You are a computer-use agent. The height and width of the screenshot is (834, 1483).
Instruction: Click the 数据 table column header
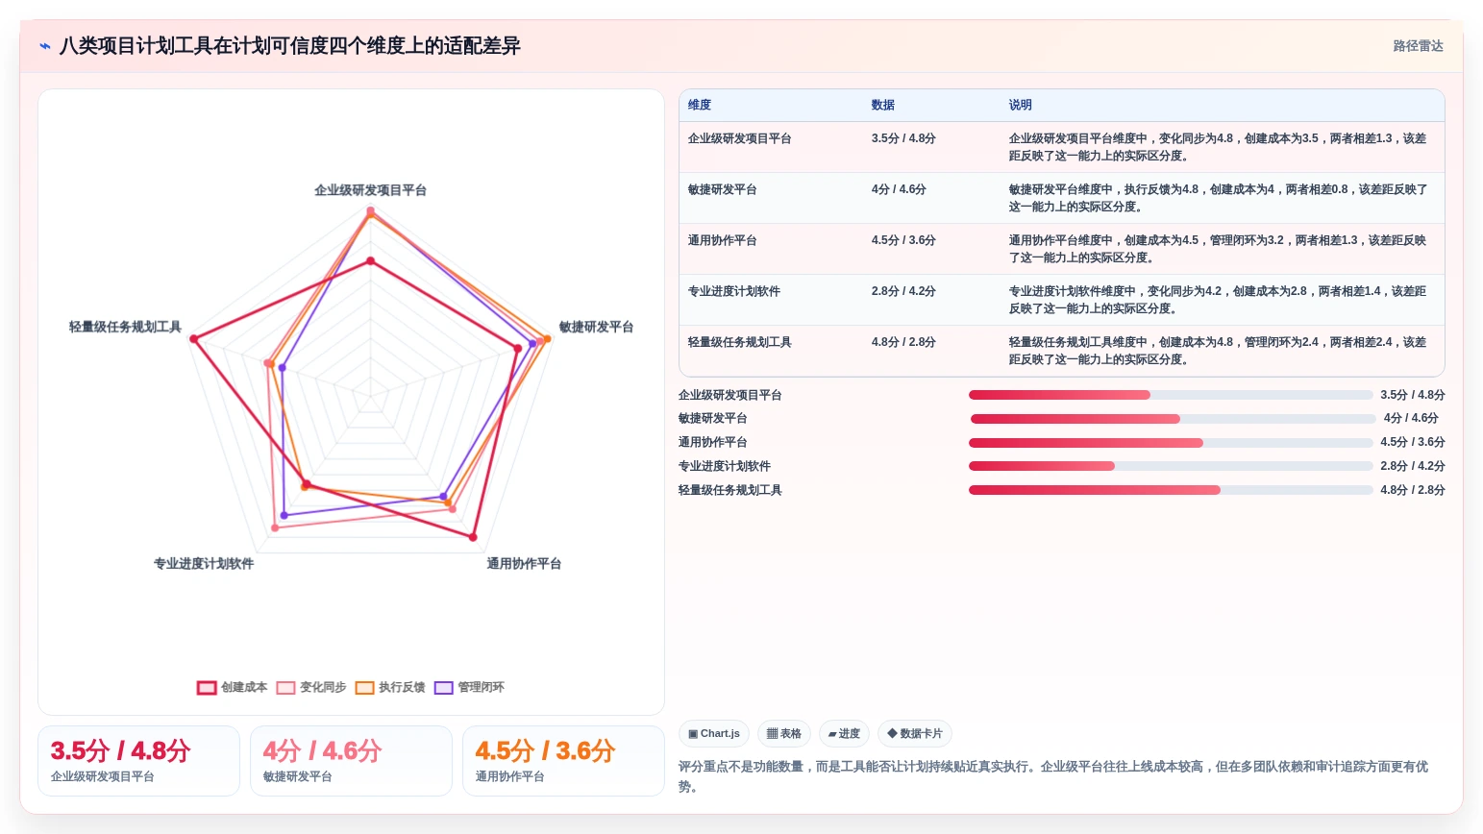tap(883, 106)
